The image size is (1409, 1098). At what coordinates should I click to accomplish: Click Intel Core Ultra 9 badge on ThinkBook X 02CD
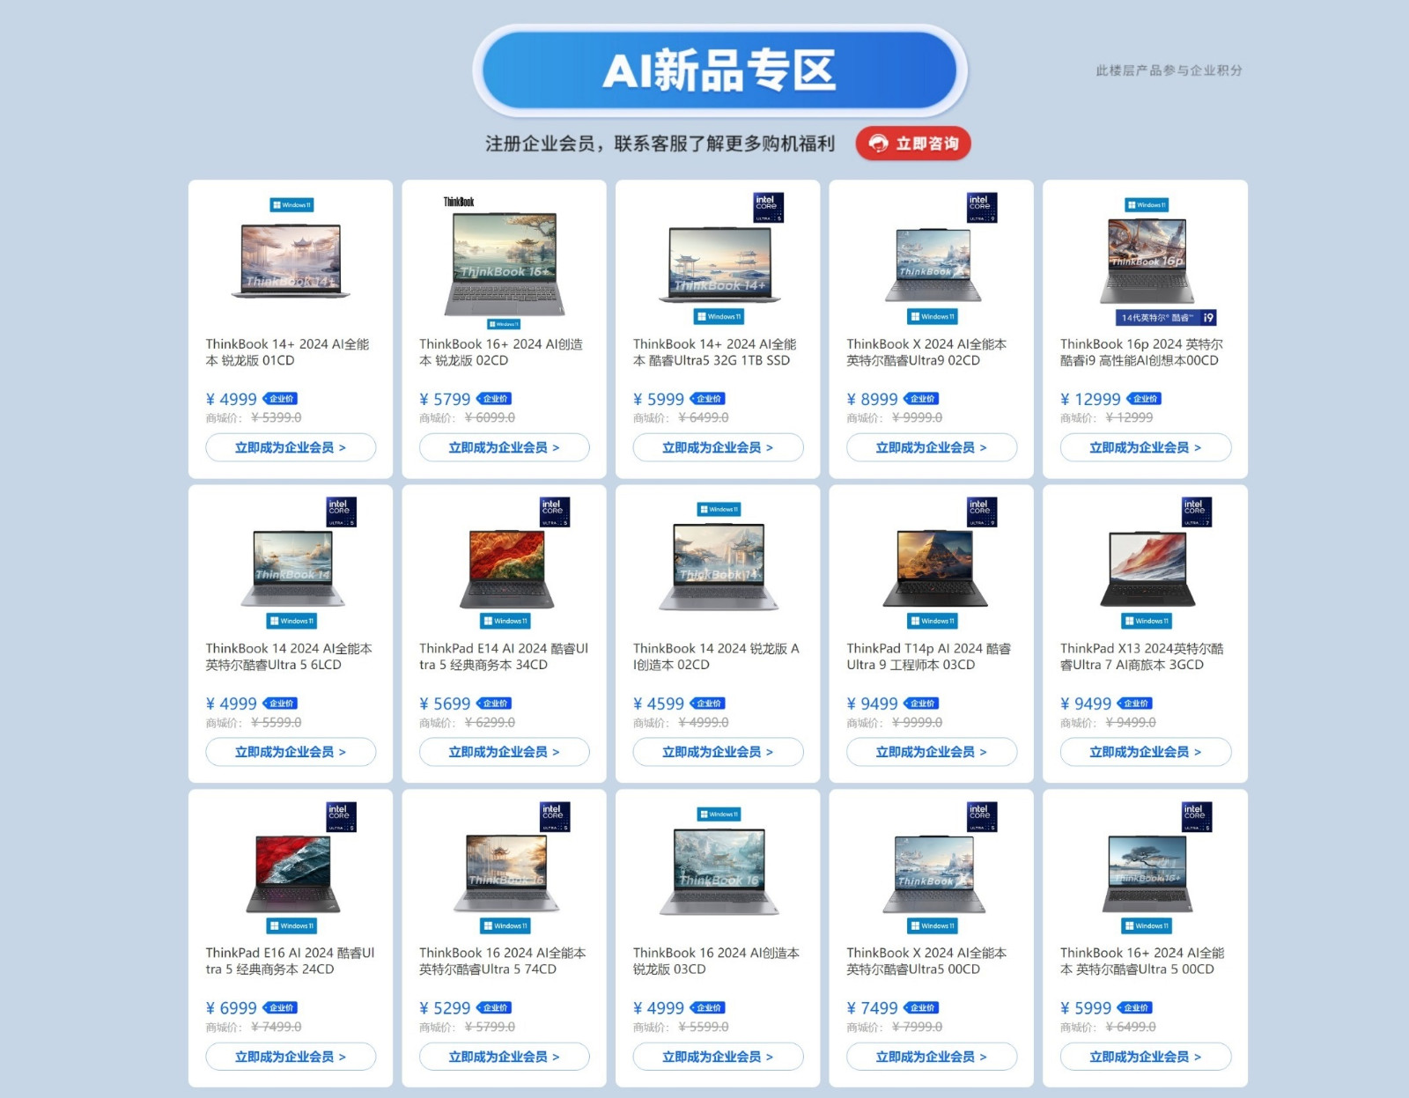982,208
